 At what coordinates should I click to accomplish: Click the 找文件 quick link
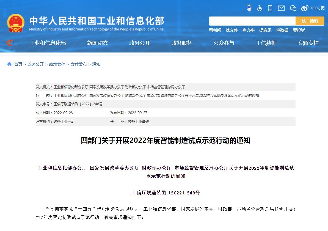coord(232,30)
